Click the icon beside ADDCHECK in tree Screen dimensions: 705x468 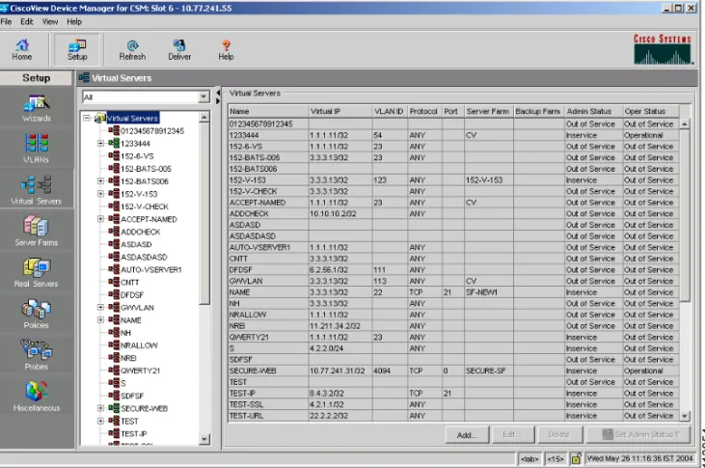(114, 232)
